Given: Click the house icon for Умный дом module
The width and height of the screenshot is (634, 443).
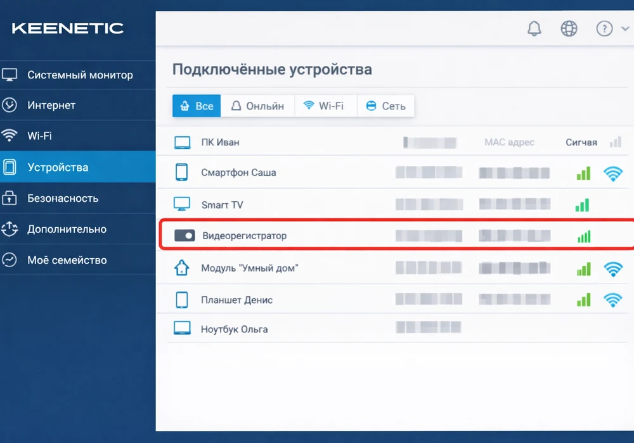Looking at the screenshot, I should (x=181, y=267).
